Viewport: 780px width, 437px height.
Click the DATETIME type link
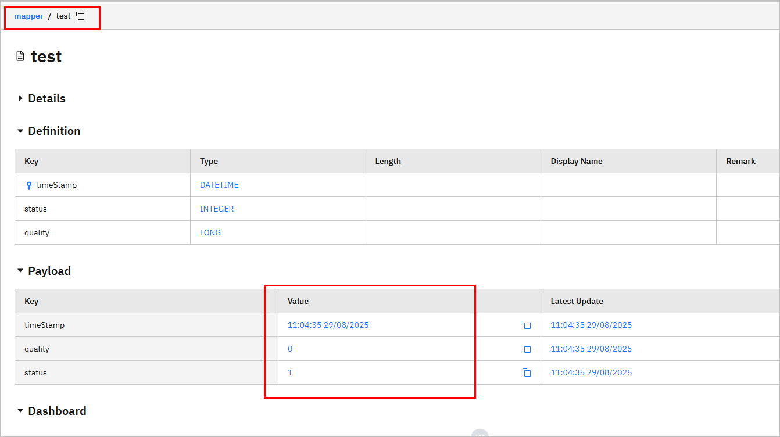(219, 185)
